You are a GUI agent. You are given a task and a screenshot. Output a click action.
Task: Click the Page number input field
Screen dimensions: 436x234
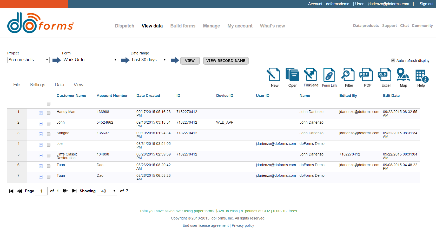tap(41, 191)
